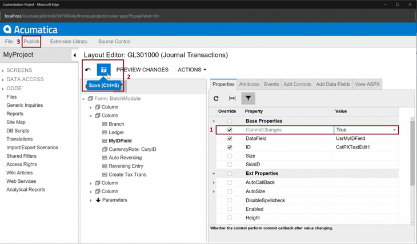The width and height of the screenshot is (417, 244).
Task: Enable the Enabled override checkbox
Action: 230,209
